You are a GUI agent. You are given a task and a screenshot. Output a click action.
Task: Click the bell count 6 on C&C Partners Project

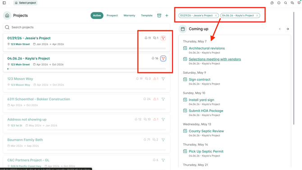tap(156, 160)
